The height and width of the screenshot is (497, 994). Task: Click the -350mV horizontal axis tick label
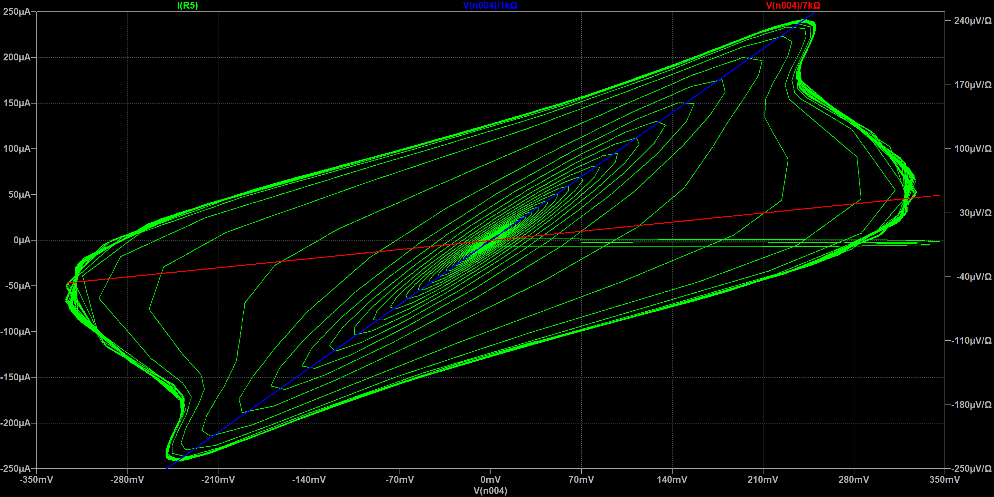click(x=36, y=479)
